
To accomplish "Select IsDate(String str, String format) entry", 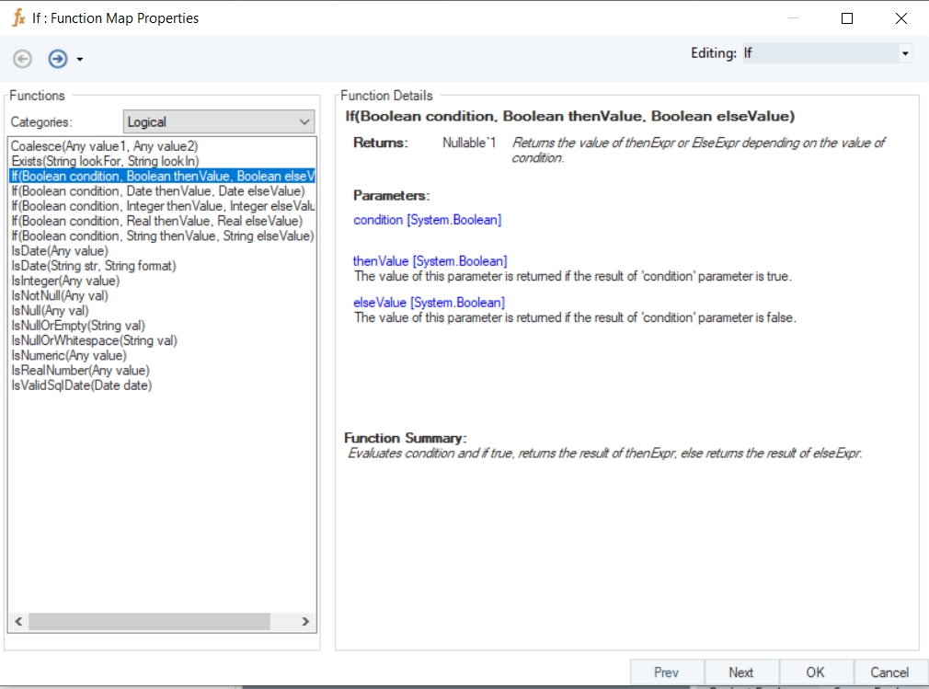I will coord(93,266).
